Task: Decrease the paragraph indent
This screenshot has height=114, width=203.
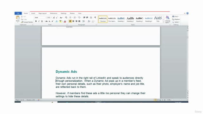Action: coord(84,17)
